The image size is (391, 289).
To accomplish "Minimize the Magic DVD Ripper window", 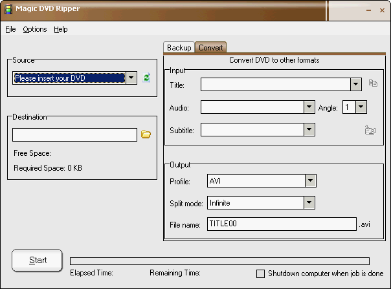I will (368, 10).
